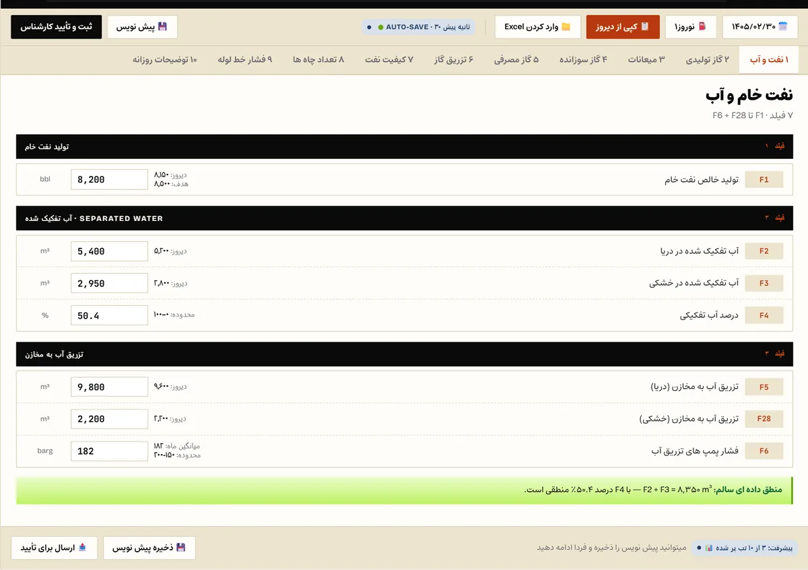The height and width of the screenshot is (570, 808).
Task: Click the F1 crude oil production input
Action: coord(109,179)
